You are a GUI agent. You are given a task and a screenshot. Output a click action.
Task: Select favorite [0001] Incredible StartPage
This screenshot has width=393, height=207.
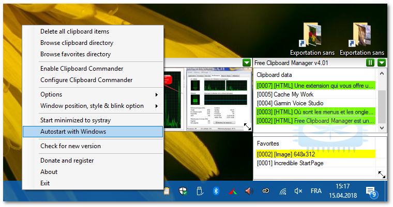(315, 163)
